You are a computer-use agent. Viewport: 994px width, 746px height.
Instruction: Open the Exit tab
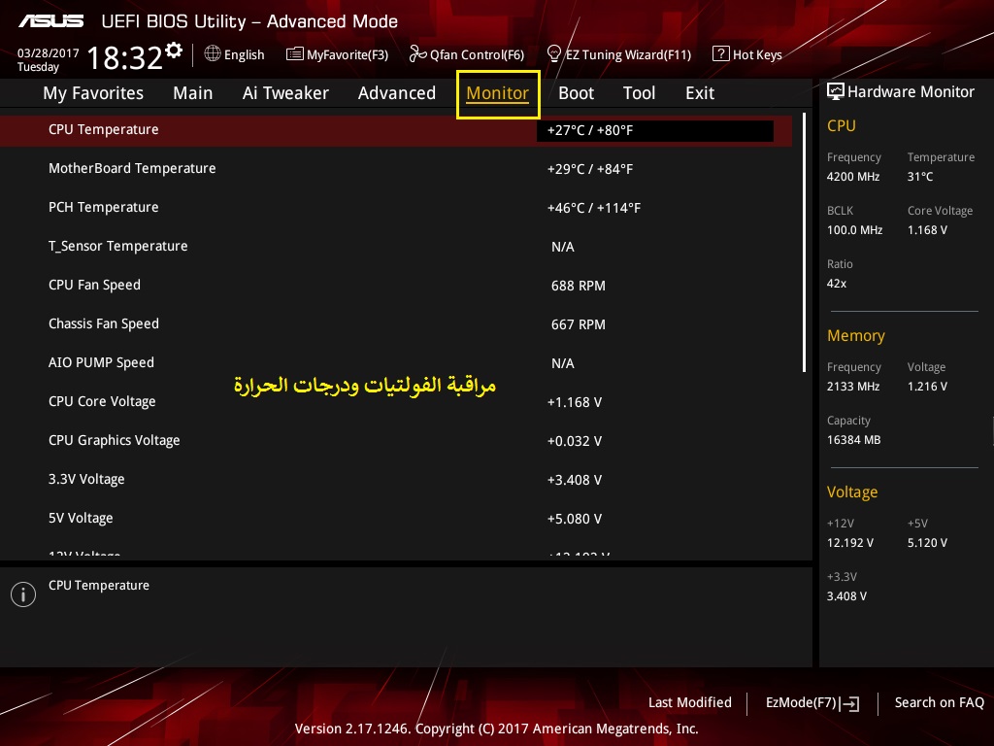click(700, 93)
